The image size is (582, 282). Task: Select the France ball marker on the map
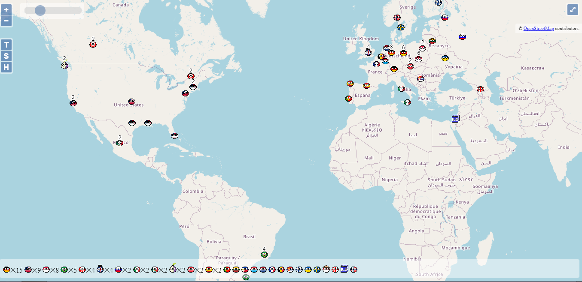coord(377,65)
